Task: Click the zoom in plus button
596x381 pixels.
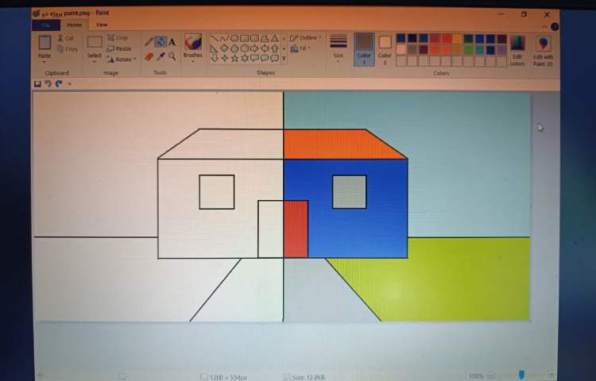Action: (x=552, y=375)
